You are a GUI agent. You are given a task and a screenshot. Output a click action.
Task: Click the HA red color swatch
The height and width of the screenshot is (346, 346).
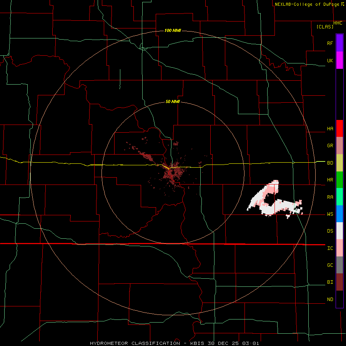(339, 128)
